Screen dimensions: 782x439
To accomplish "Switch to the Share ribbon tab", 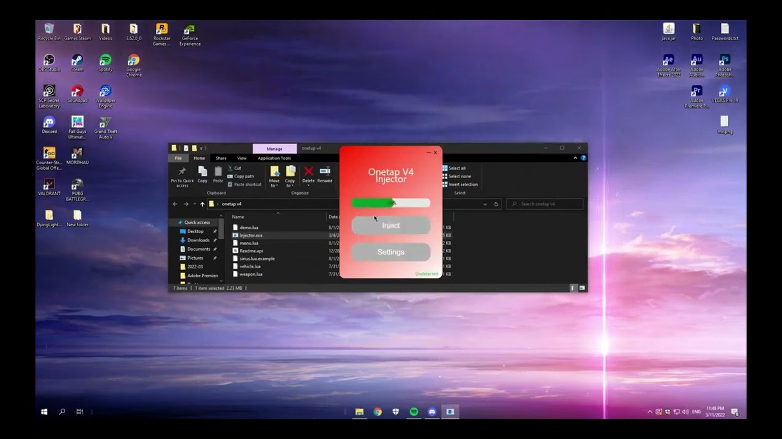I will 221,158.
